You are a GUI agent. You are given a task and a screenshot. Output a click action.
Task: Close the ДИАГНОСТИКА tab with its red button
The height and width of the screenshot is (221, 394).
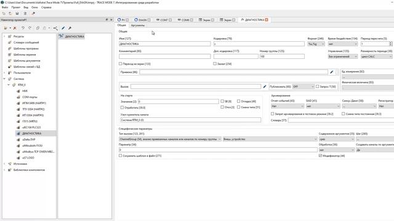267,20
